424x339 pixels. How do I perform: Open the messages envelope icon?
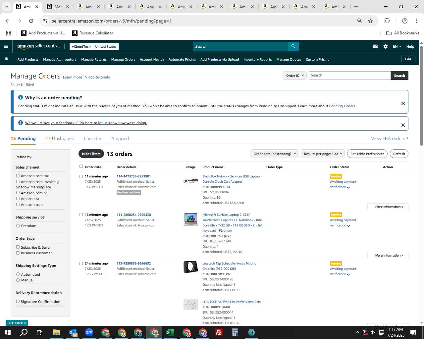[x=375, y=46]
